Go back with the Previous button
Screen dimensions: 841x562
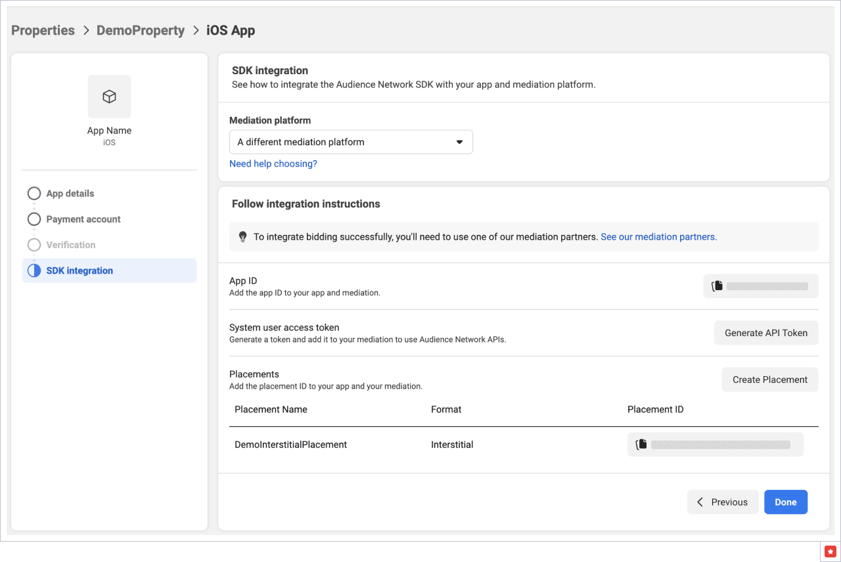(x=723, y=502)
